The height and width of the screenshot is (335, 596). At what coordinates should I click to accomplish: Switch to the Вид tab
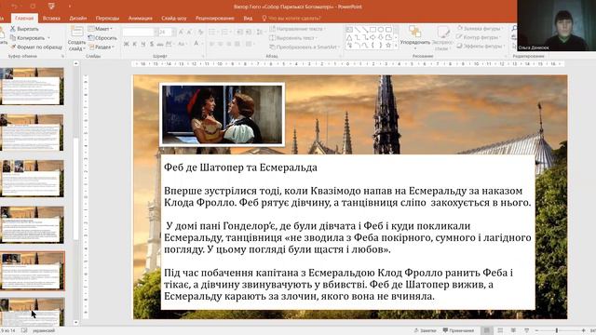(x=248, y=19)
